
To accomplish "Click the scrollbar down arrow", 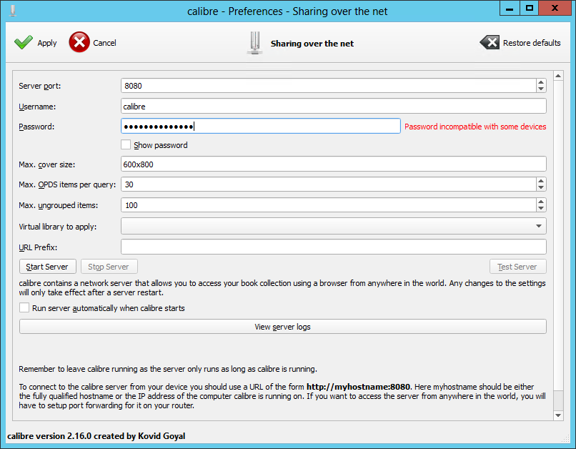I will click(558, 415).
